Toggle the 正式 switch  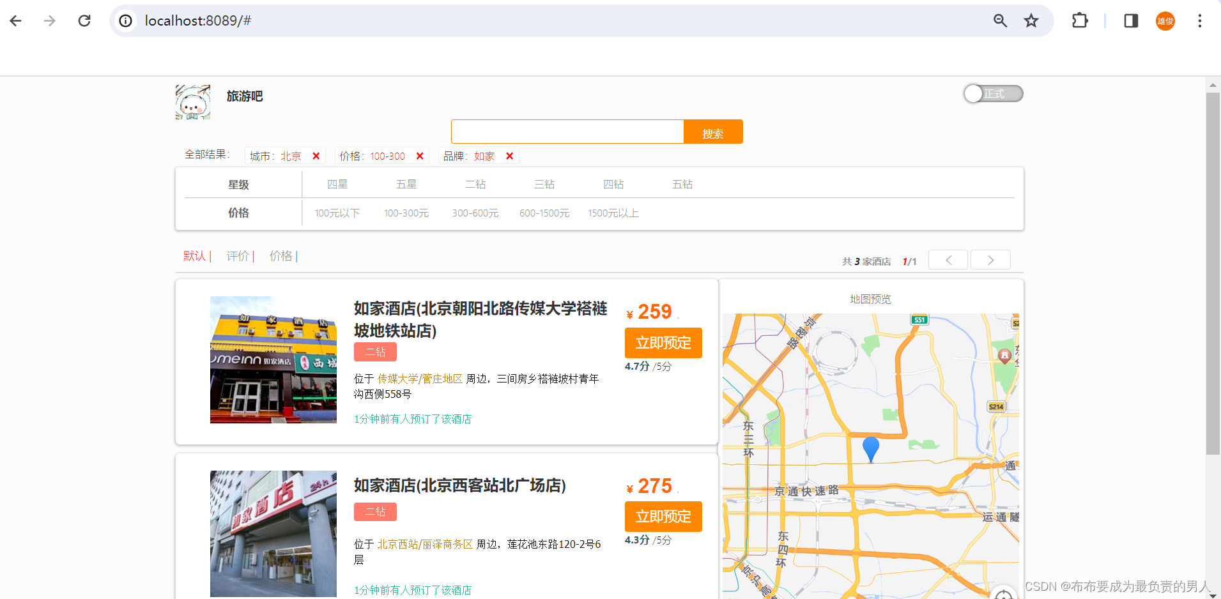(x=994, y=94)
